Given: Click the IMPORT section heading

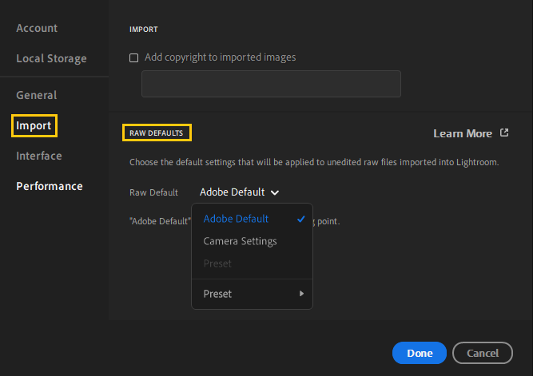Looking at the screenshot, I should (x=144, y=30).
